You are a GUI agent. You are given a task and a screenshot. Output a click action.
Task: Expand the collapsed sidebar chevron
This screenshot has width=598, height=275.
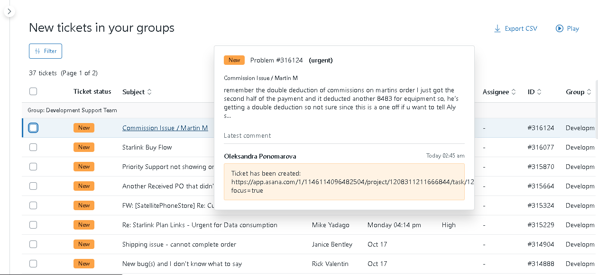pyautogui.click(x=9, y=11)
